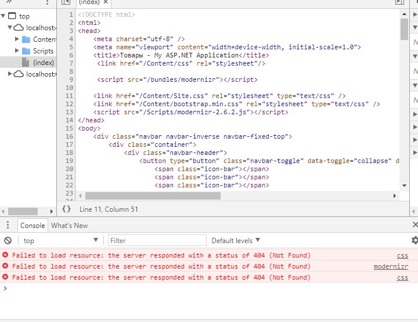
Task: Click the </head> closing tag line
Action: pyautogui.click(x=91, y=120)
